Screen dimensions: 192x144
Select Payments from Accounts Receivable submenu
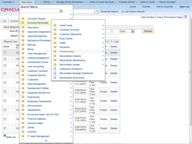coord(64,47)
